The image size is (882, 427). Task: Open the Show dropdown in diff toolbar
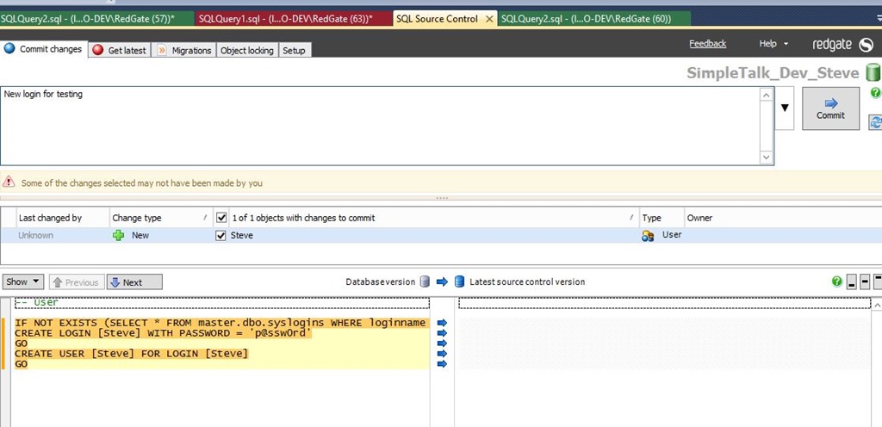click(23, 282)
